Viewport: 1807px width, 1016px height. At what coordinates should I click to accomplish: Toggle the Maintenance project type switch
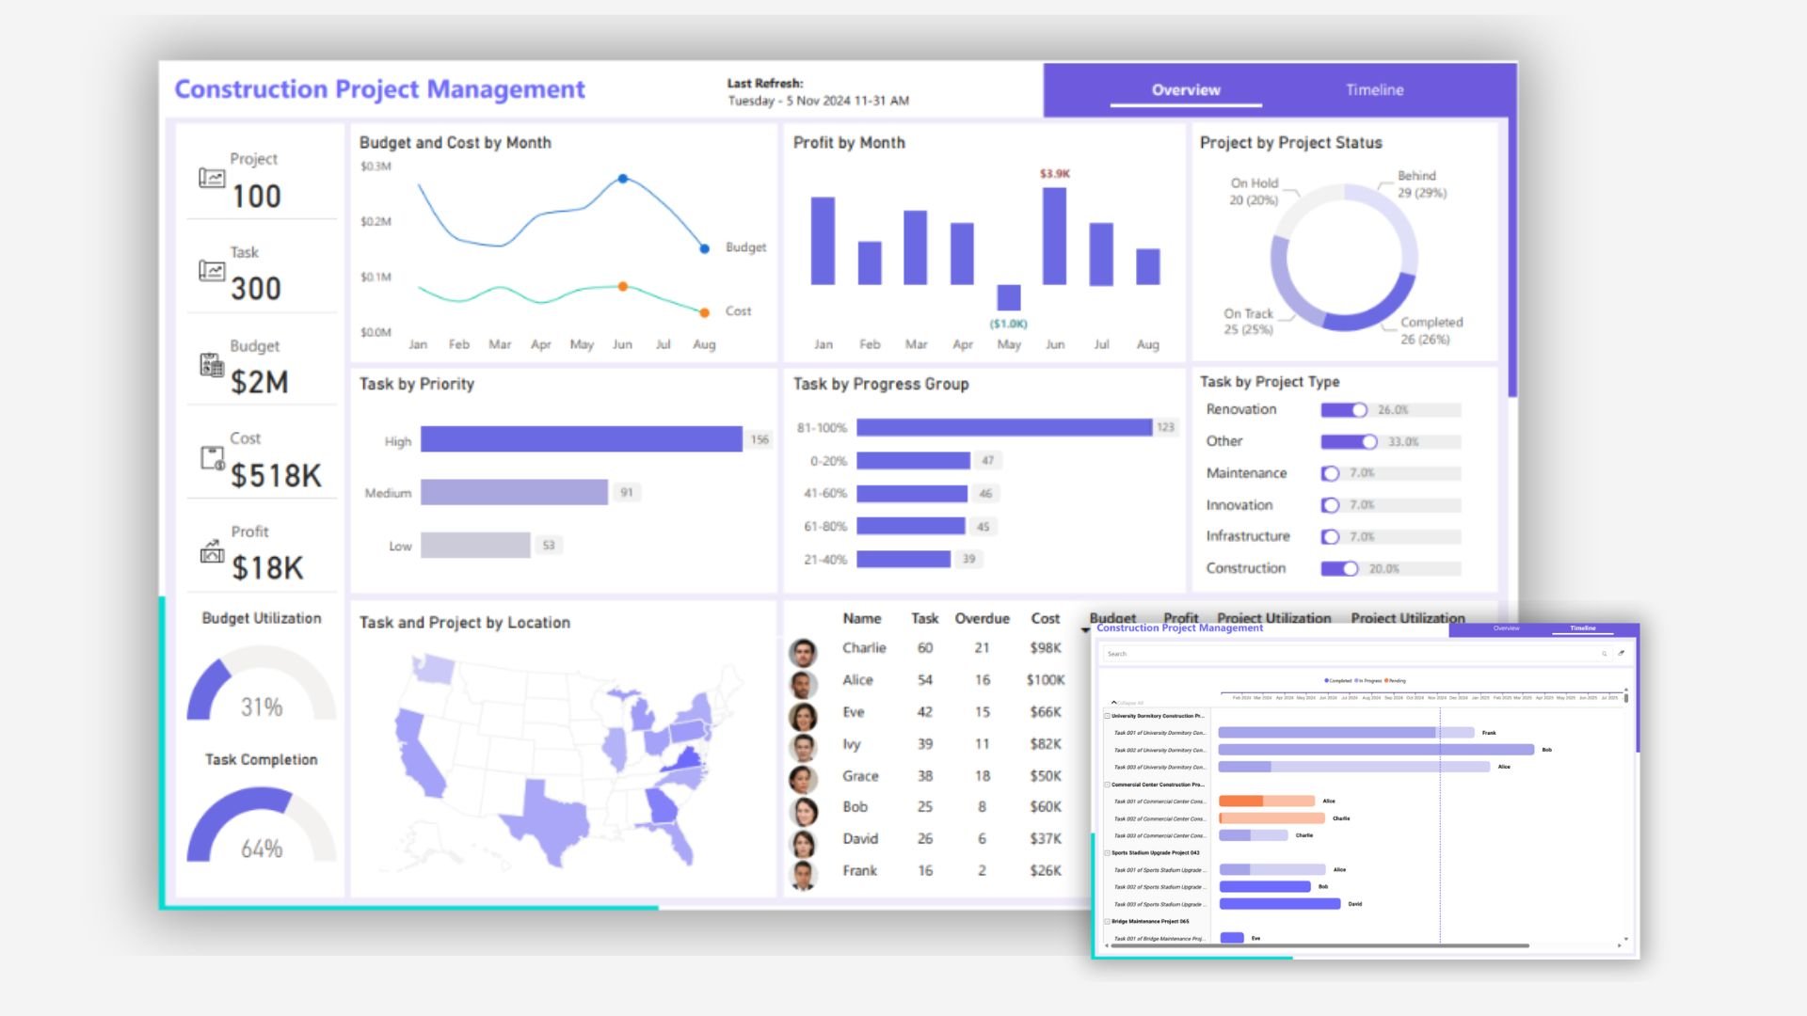point(1330,474)
